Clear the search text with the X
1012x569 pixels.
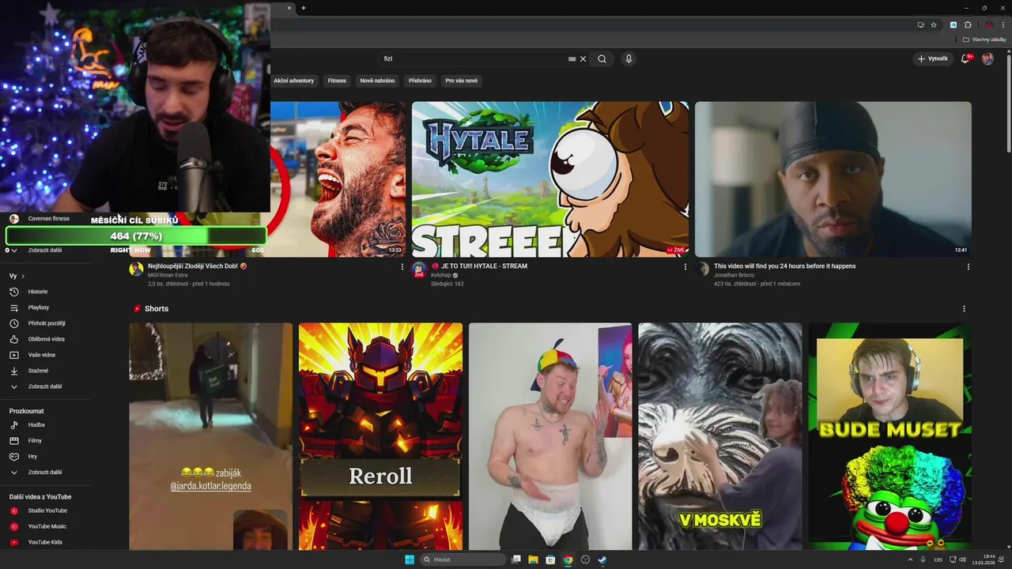[583, 58]
